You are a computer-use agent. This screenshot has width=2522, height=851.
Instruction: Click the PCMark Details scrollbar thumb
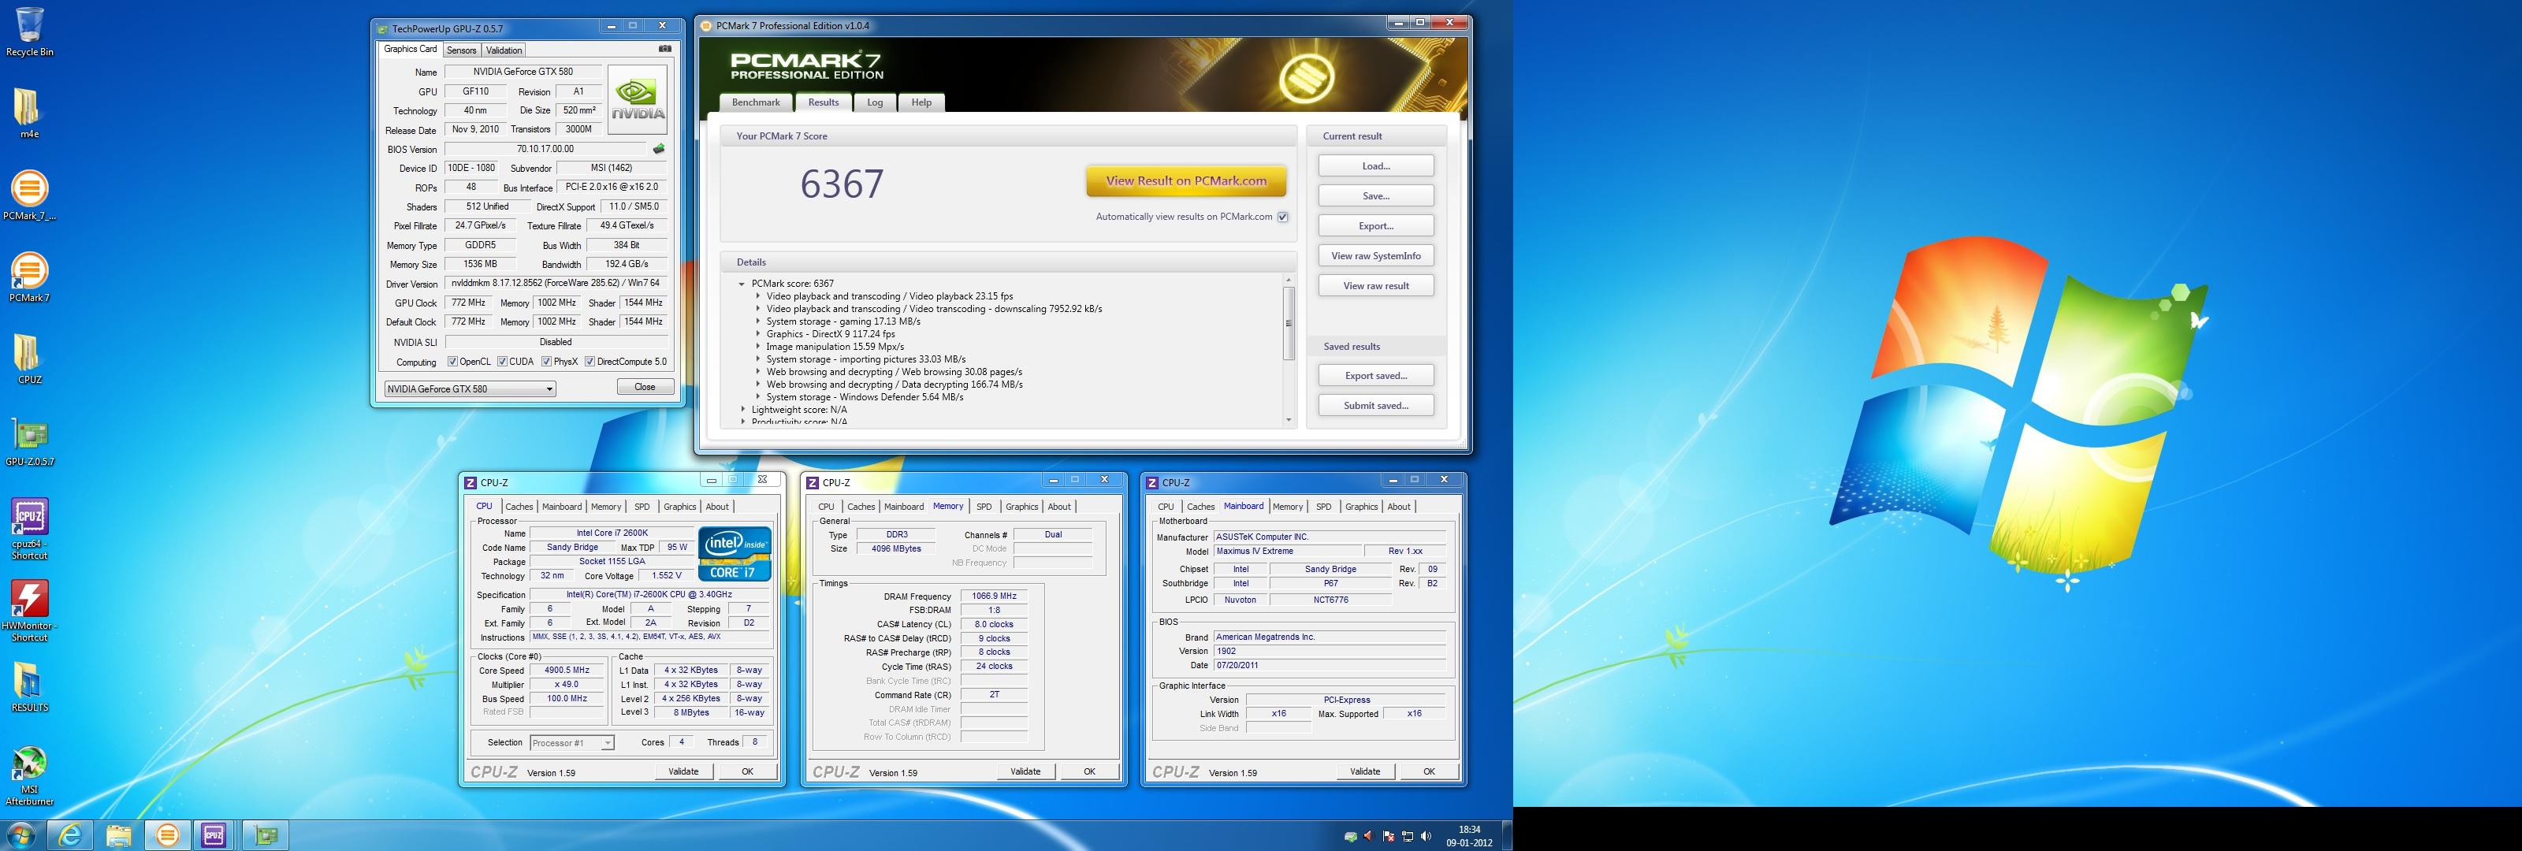pyautogui.click(x=1289, y=323)
